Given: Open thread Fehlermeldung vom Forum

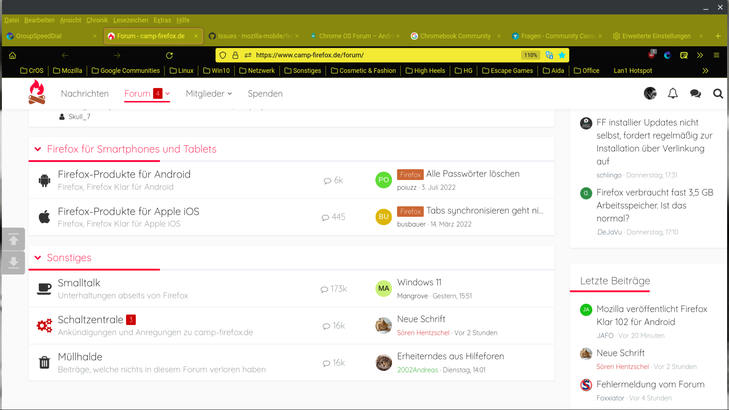Looking at the screenshot, I should click(650, 384).
